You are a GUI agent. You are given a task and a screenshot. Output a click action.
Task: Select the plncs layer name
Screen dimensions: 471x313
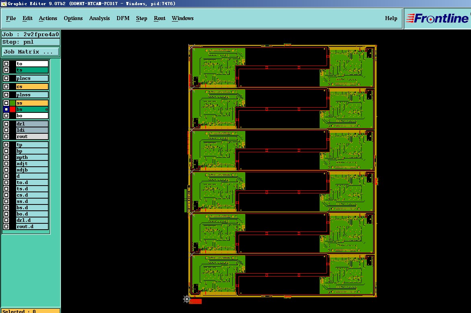[x=32, y=78]
